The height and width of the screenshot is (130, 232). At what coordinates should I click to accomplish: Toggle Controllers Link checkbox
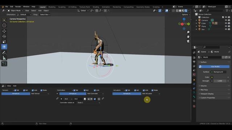click(x=95, y=90)
